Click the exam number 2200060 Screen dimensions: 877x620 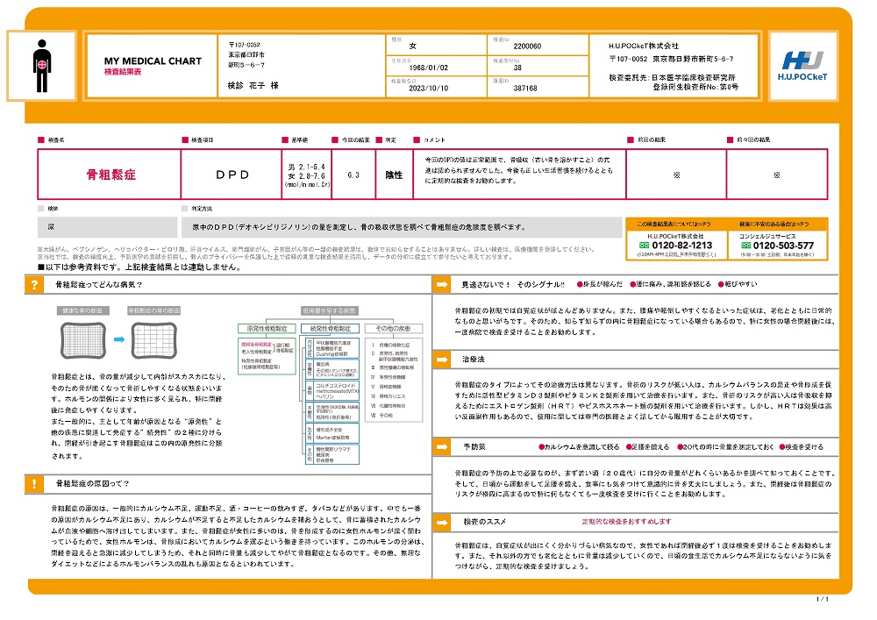pyautogui.click(x=527, y=46)
